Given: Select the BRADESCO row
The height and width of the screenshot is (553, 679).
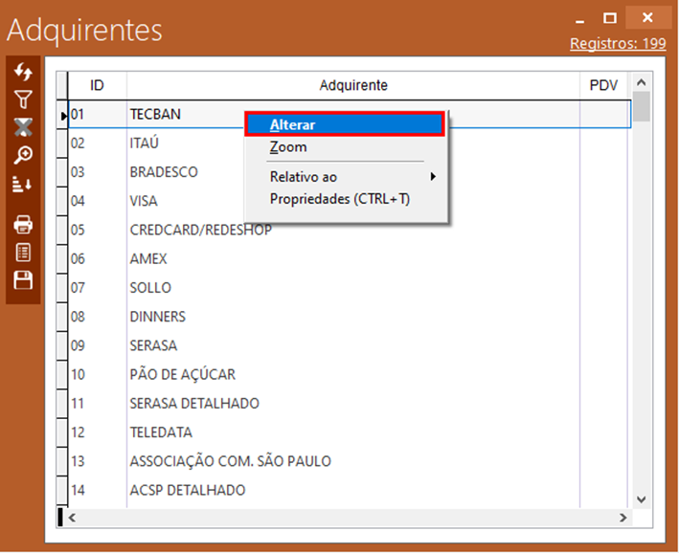Looking at the screenshot, I should [164, 172].
